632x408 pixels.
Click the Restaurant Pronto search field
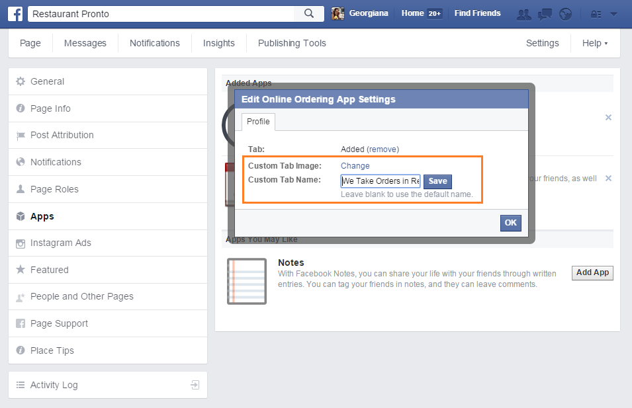click(x=161, y=14)
